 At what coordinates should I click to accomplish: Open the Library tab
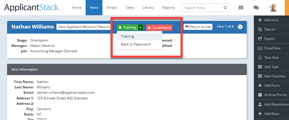(x=148, y=8)
